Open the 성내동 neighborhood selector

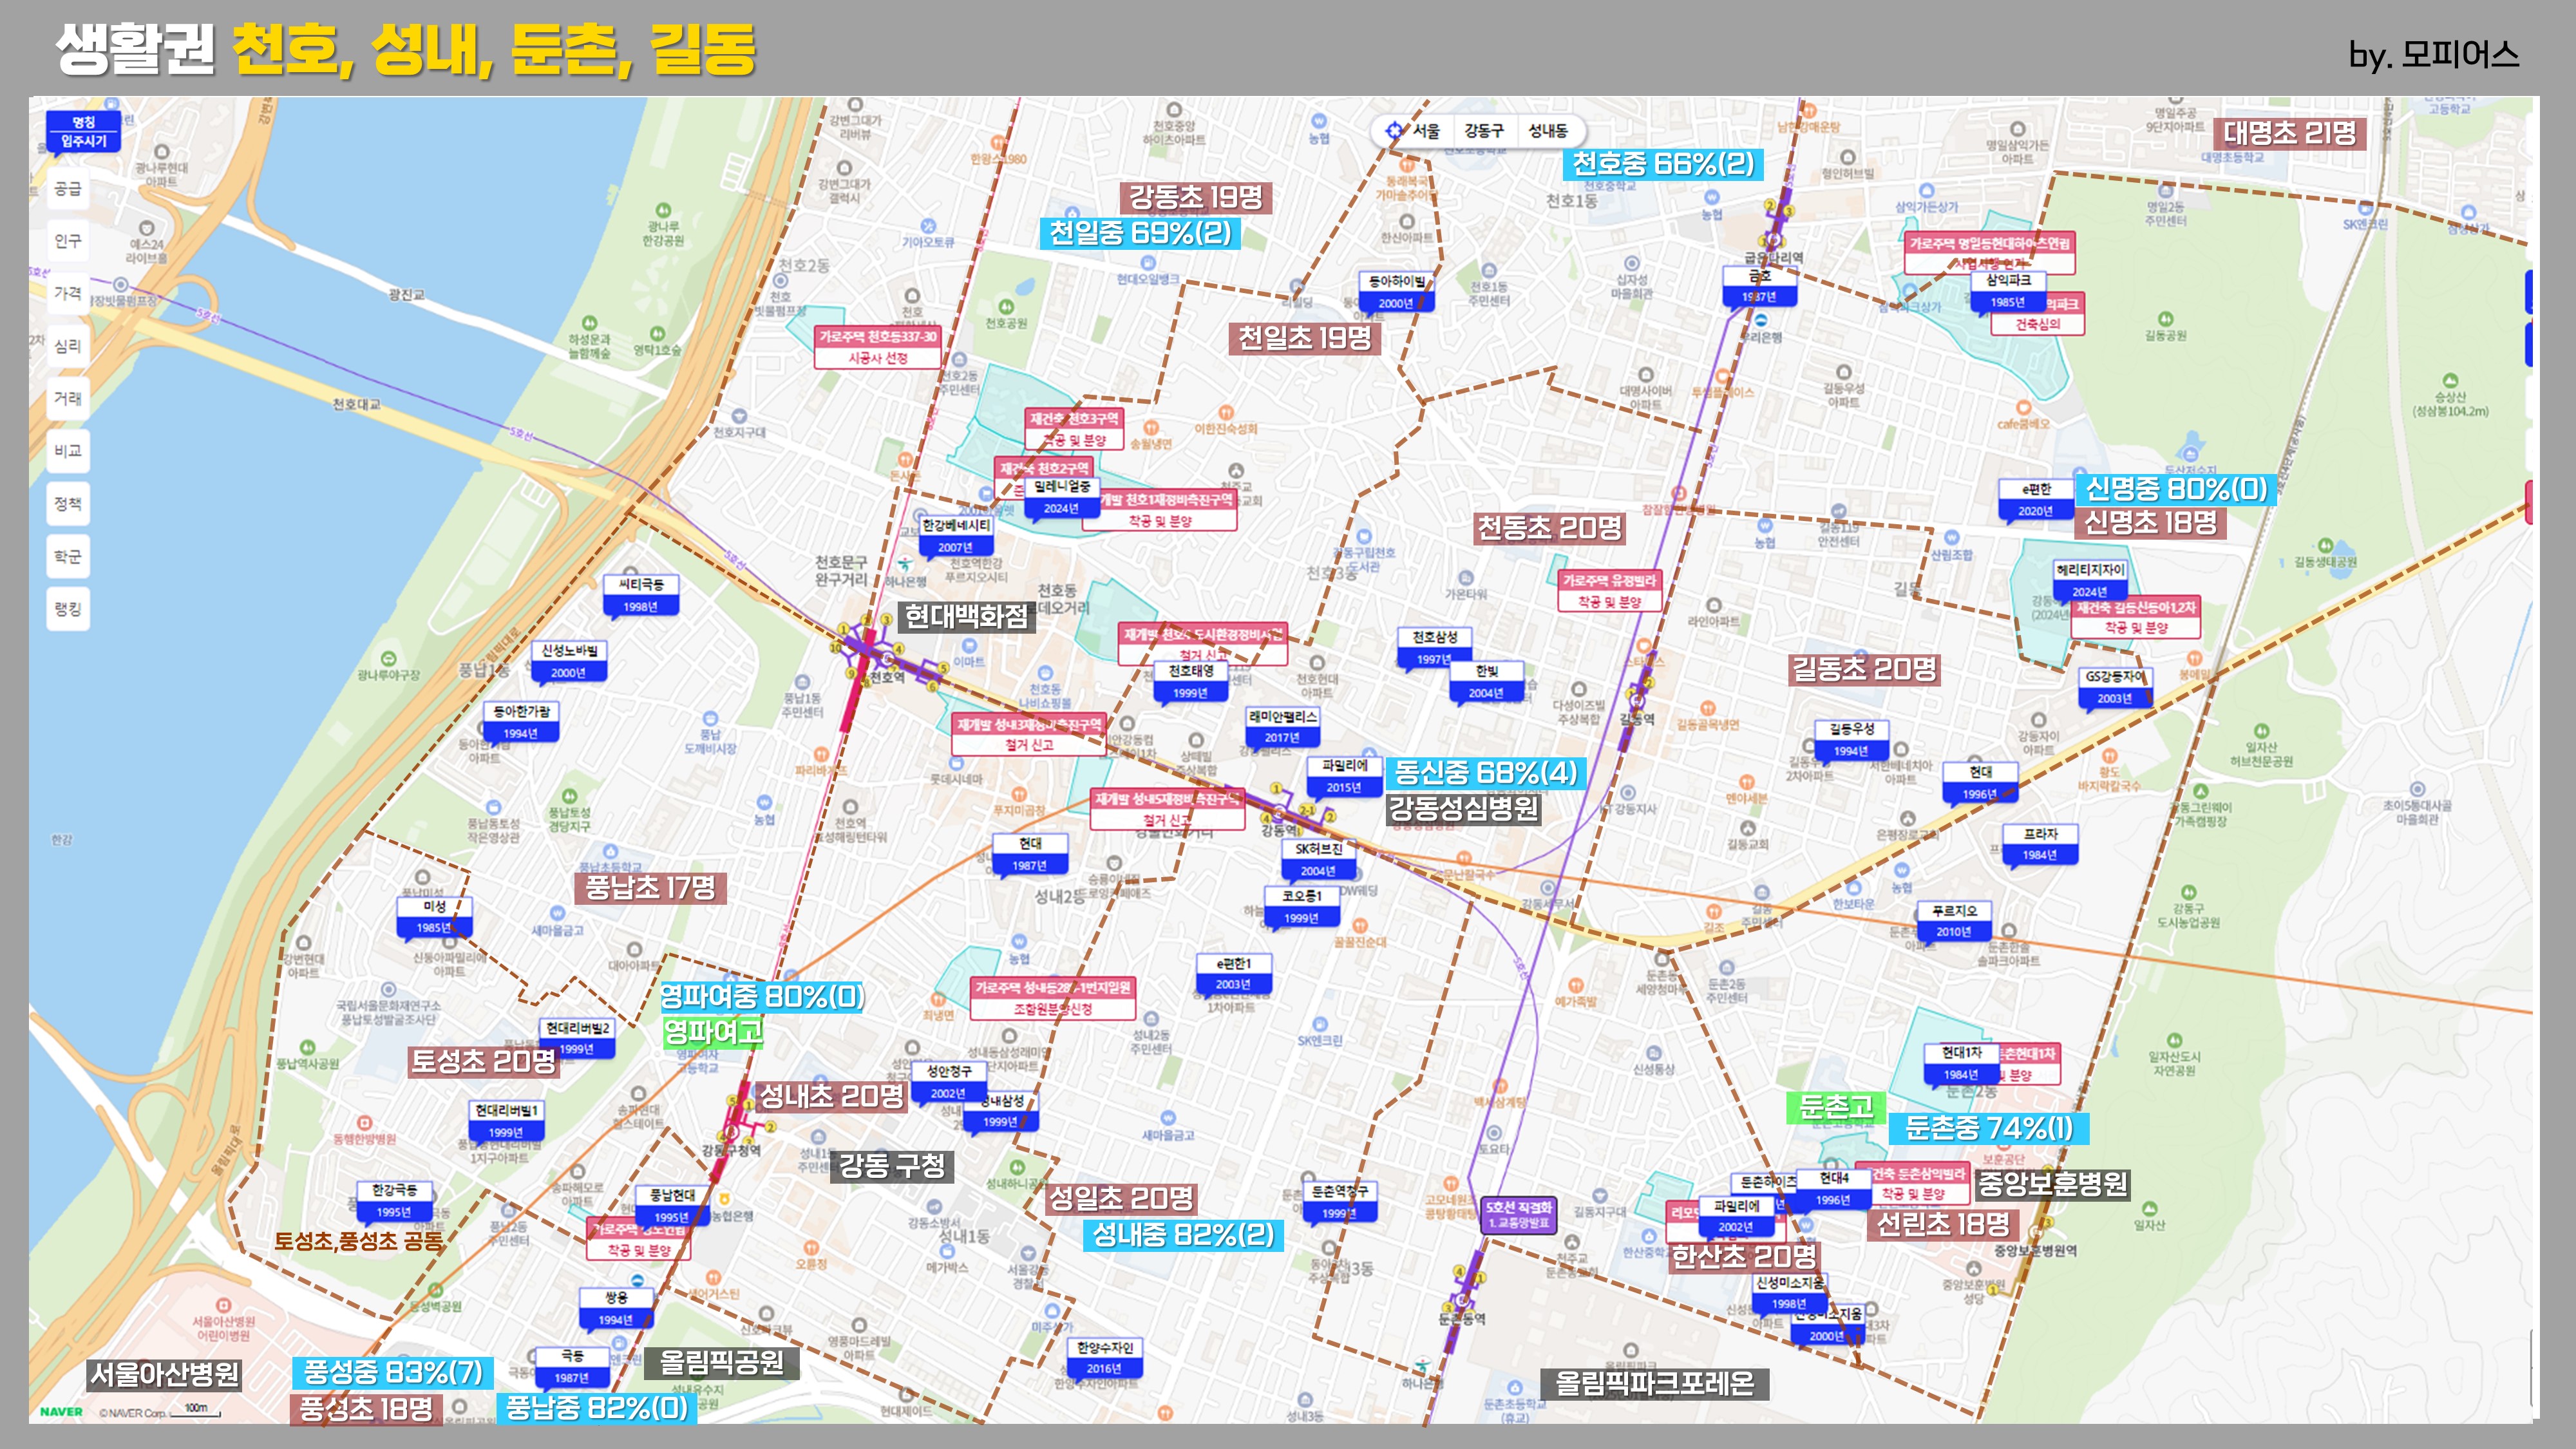tap(1548, 131)
